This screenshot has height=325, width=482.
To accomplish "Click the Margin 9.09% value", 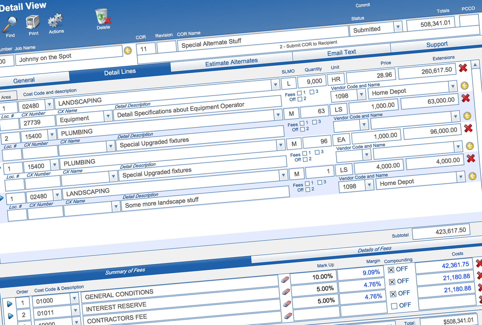I will tap(360, 273).
